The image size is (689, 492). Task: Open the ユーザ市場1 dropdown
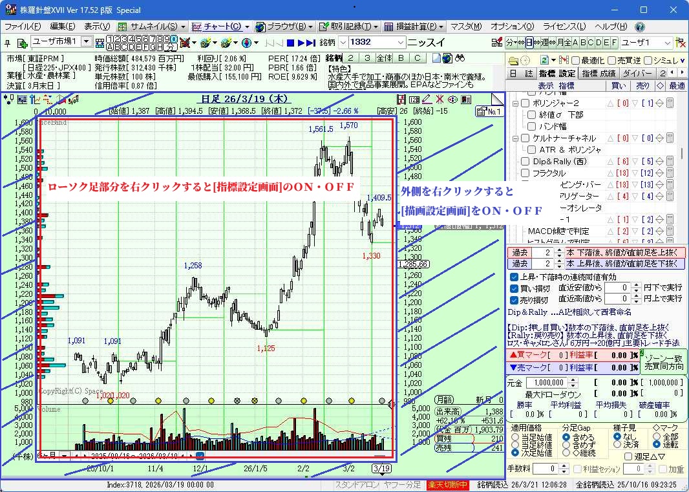pyautogui.click(x=87, y=42)
